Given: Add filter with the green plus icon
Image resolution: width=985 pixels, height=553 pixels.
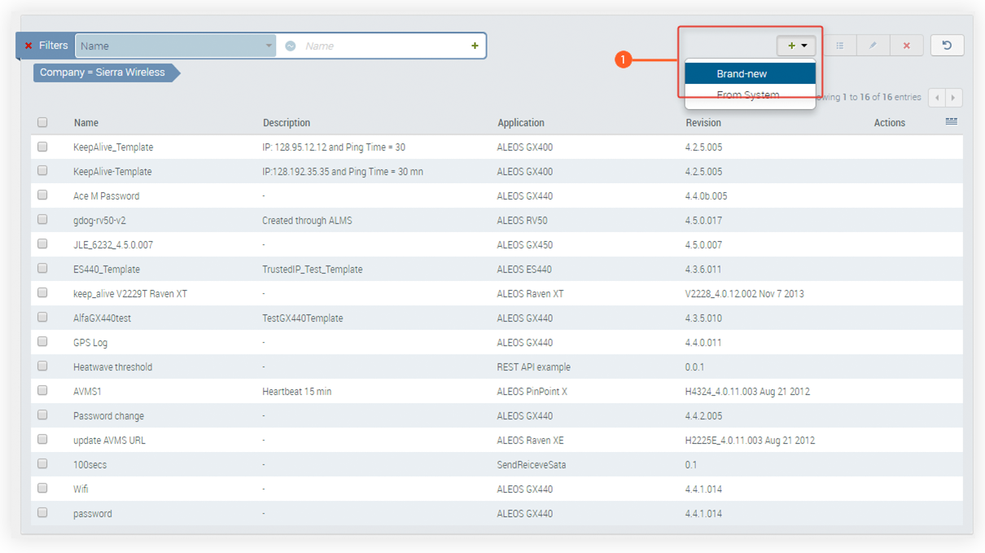Looking at the screenshot, I should pos(475,46).
